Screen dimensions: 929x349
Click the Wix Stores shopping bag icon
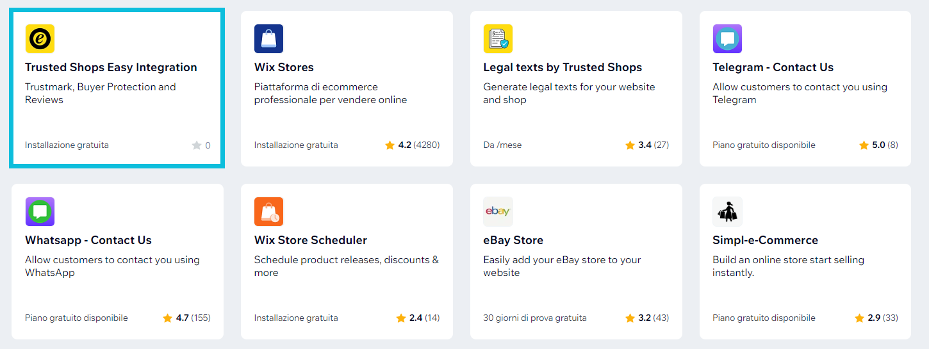click(268, 38)
